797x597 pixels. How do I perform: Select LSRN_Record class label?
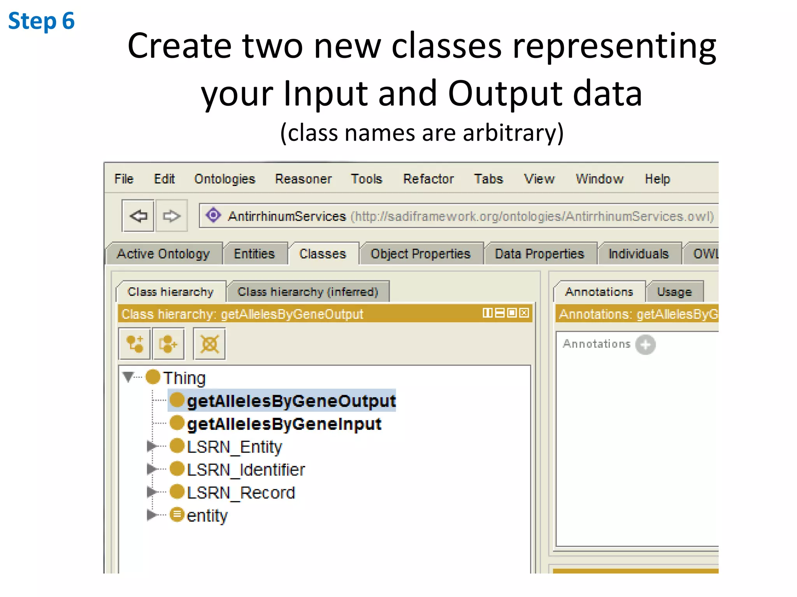tap(241, 492)
